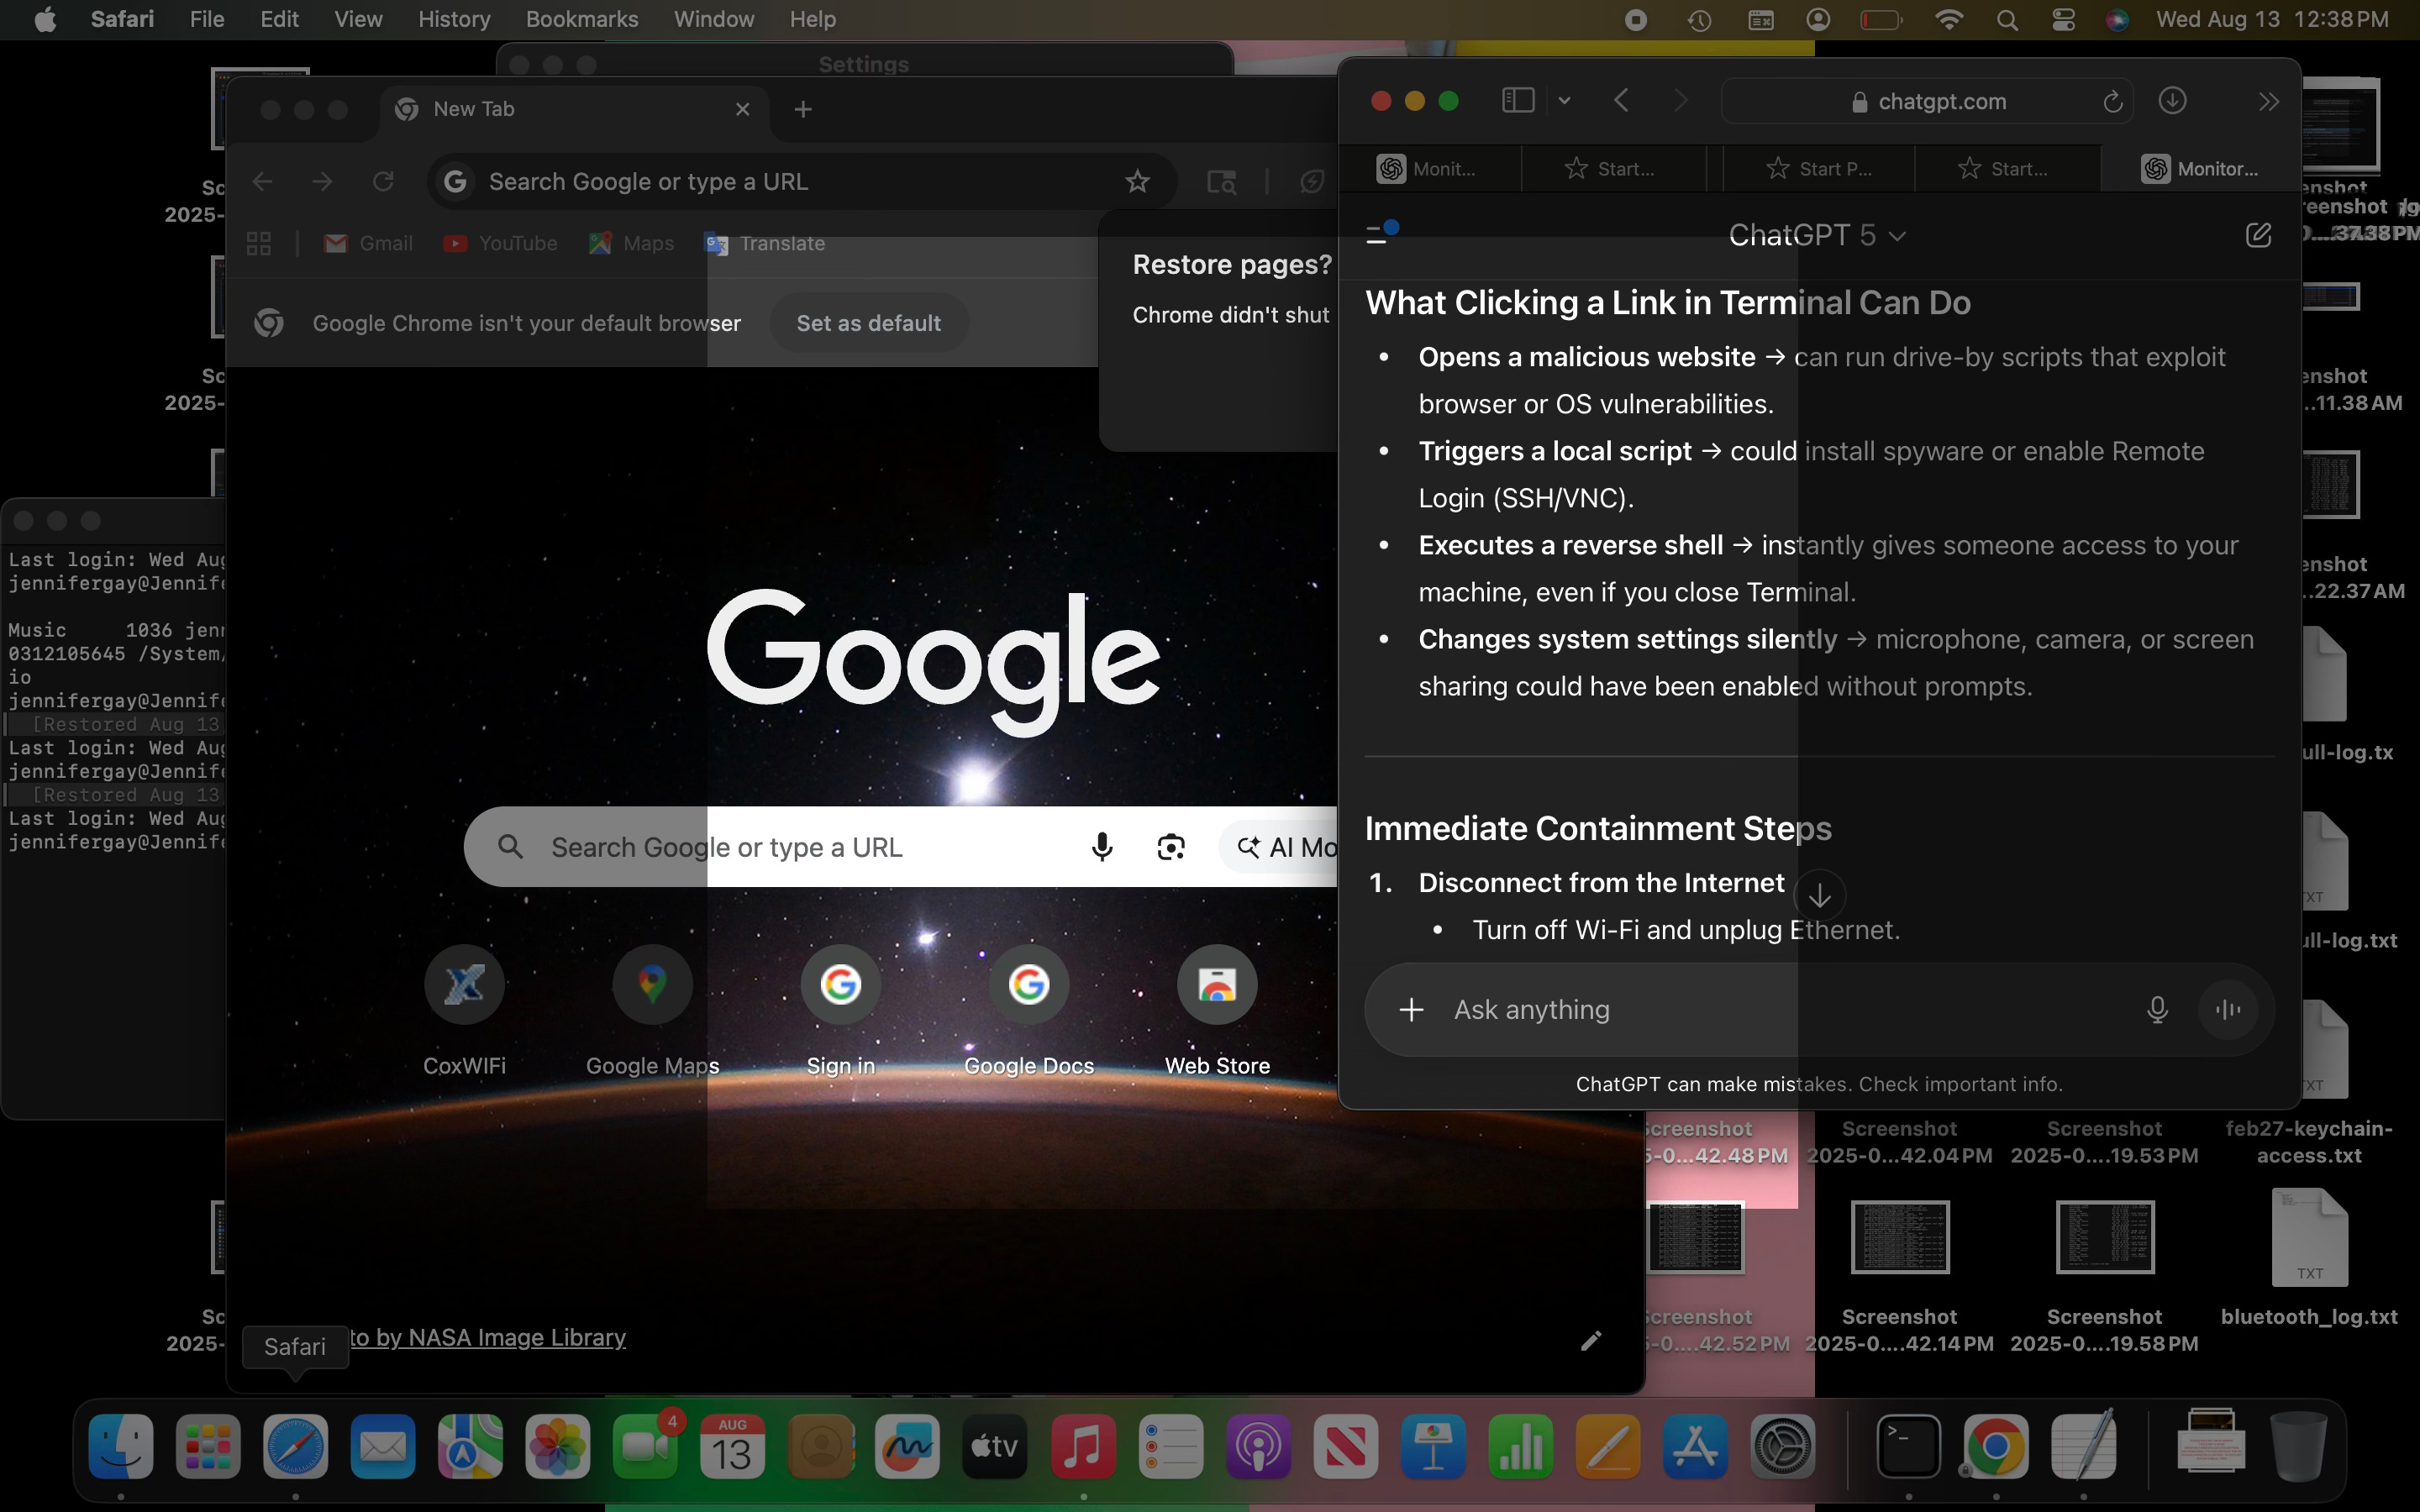Click the Wi-Fi status menu bar icon

point(1948,20)
